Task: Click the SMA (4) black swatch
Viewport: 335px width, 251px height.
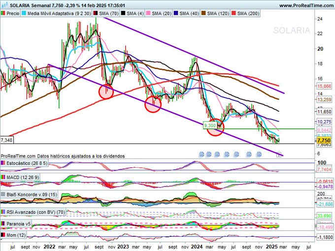Action: pyautogui.click(x=123, y=13)
